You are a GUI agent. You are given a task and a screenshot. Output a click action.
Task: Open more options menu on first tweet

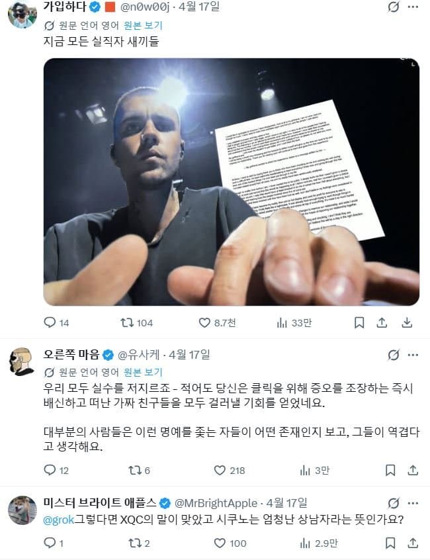tap(413, 7)
